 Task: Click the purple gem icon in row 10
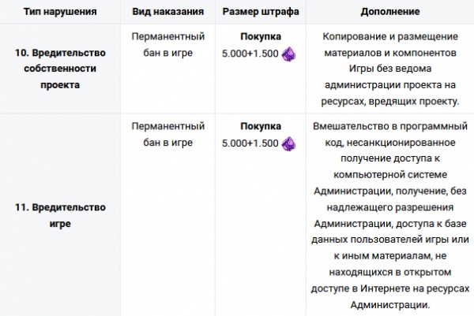[289, 54]
